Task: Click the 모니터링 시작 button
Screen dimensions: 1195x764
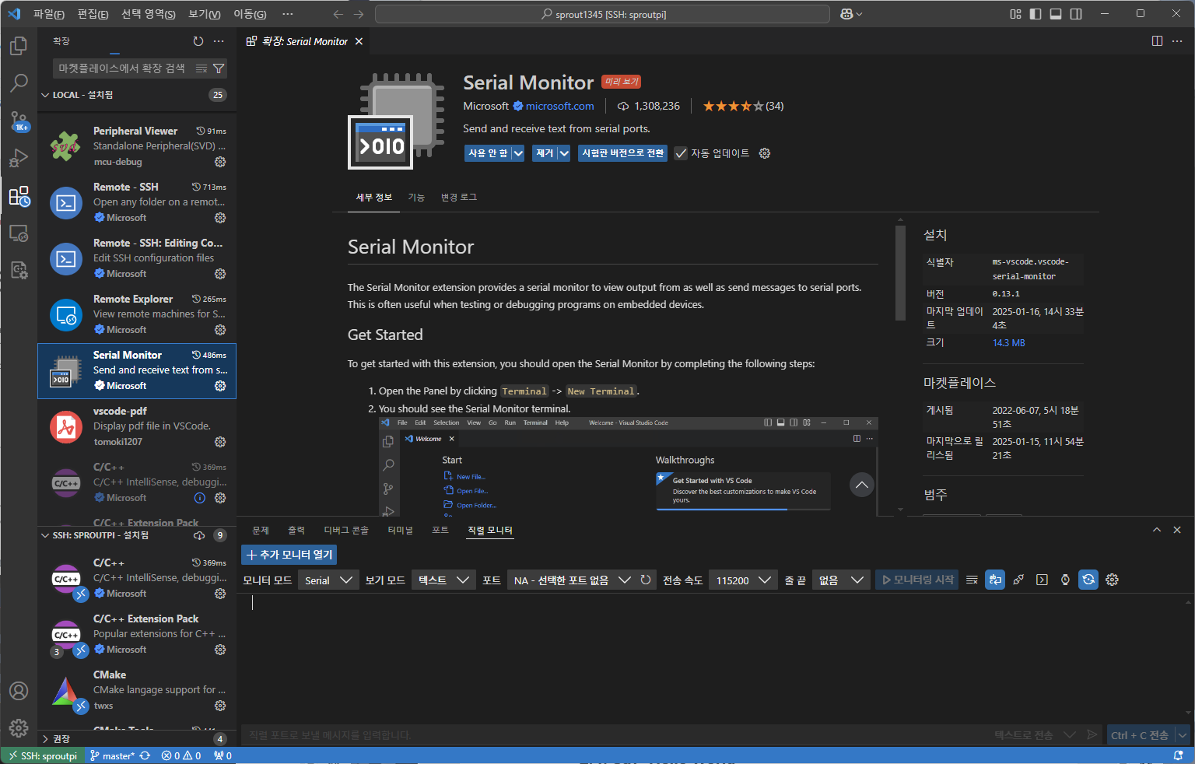Action: [x=918, y=580]
